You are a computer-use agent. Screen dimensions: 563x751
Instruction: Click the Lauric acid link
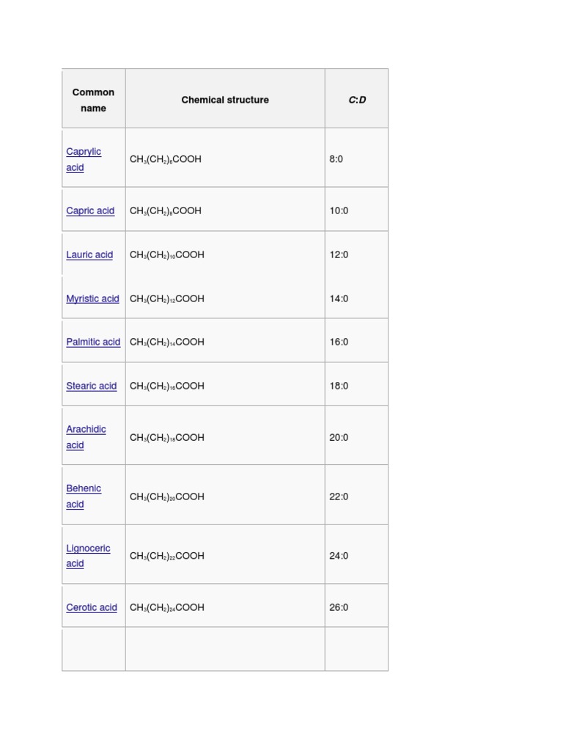pos(89,254)
